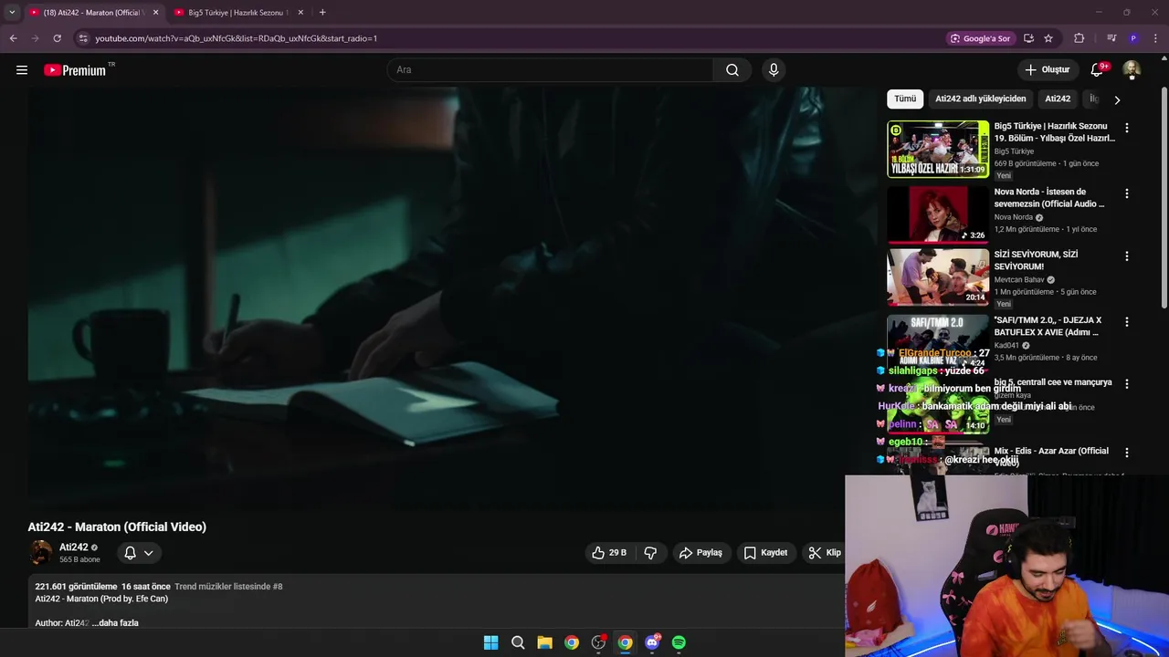
Task: Open Windows Start menu
Action: pos(490,642)
